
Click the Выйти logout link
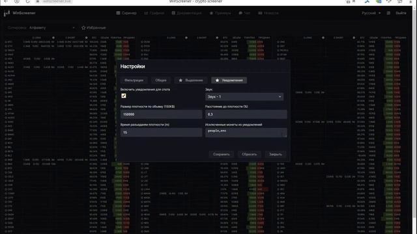point(401,13)
